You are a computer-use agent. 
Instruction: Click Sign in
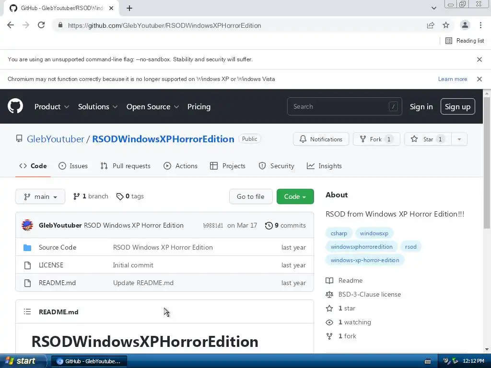(421, 107)
